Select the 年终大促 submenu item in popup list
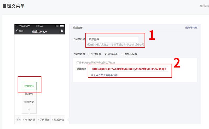This screenshot has height=129, width=209. click(x=29, y=102)
